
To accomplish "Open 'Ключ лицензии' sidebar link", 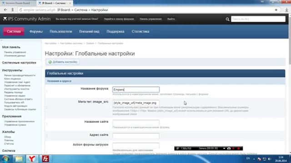I will tap(12, 79).
